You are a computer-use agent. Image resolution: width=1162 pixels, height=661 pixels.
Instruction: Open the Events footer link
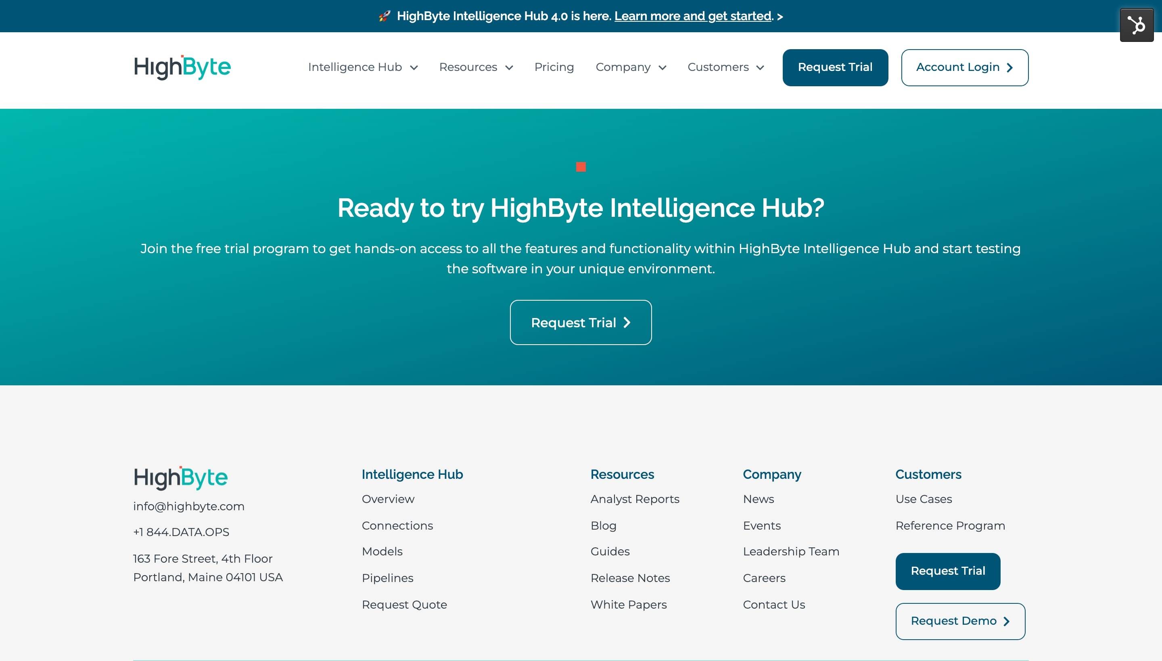pyautogui.click(x=762, y=525)
